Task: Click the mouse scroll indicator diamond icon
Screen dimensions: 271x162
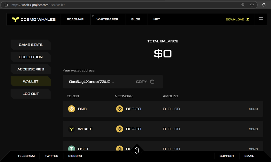Action: 137,150
